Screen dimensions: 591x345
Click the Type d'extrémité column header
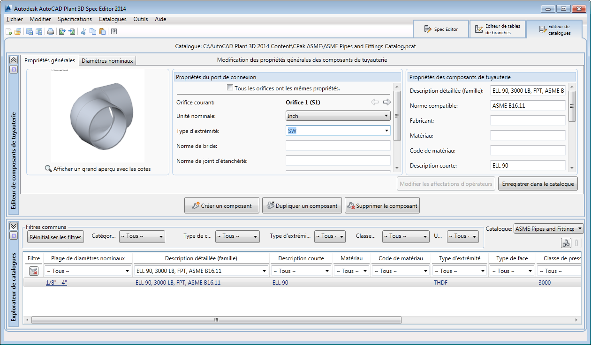(x=459, y=258)
